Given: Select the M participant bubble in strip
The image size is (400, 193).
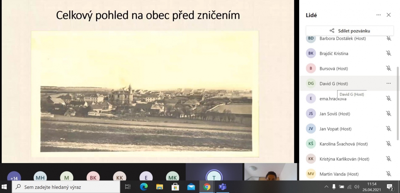Looking at the screenshot, I should [66, 176].
